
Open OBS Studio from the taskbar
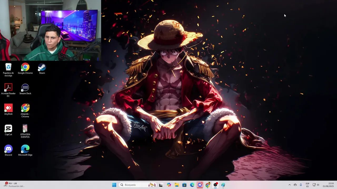[x=215, y=185]
